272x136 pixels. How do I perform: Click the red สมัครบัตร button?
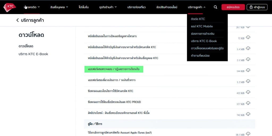pos(233,7)
